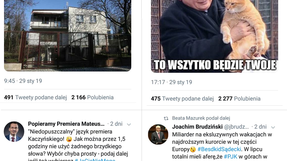View 491 Tweety podane dalej list

[x=35, y=98]
